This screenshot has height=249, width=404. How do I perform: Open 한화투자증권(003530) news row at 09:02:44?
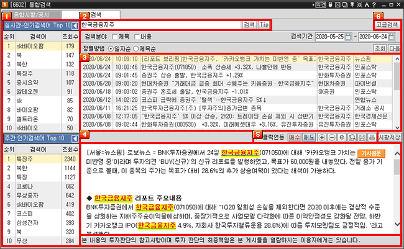(x=237, y=124)
